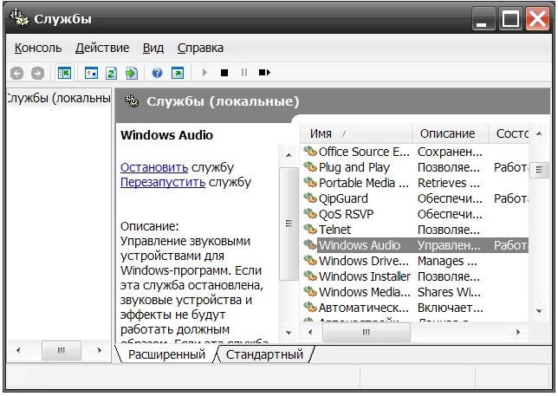Select the Windows Media... service
The height and width of the screenshot is (396, 558).
click(x=415, y=292)
